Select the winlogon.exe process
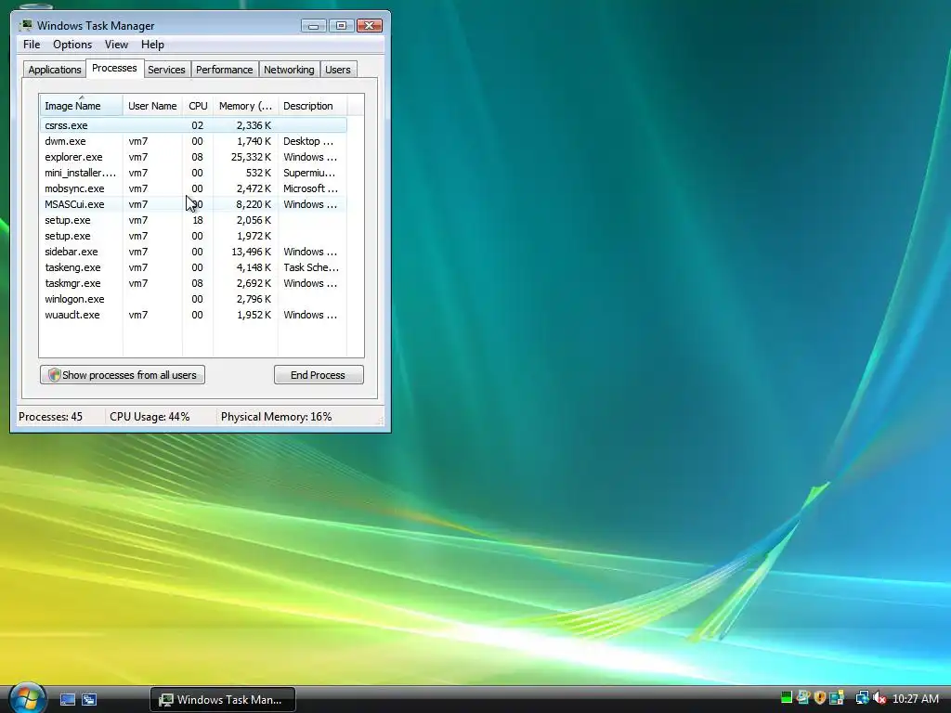 (193, 299)
